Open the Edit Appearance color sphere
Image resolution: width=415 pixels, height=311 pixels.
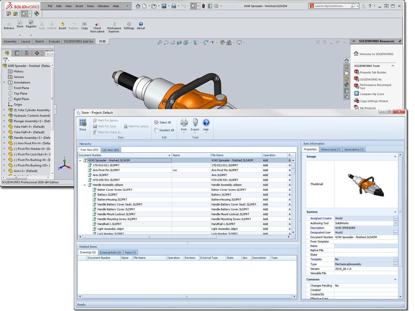click(x=223, y=43)
